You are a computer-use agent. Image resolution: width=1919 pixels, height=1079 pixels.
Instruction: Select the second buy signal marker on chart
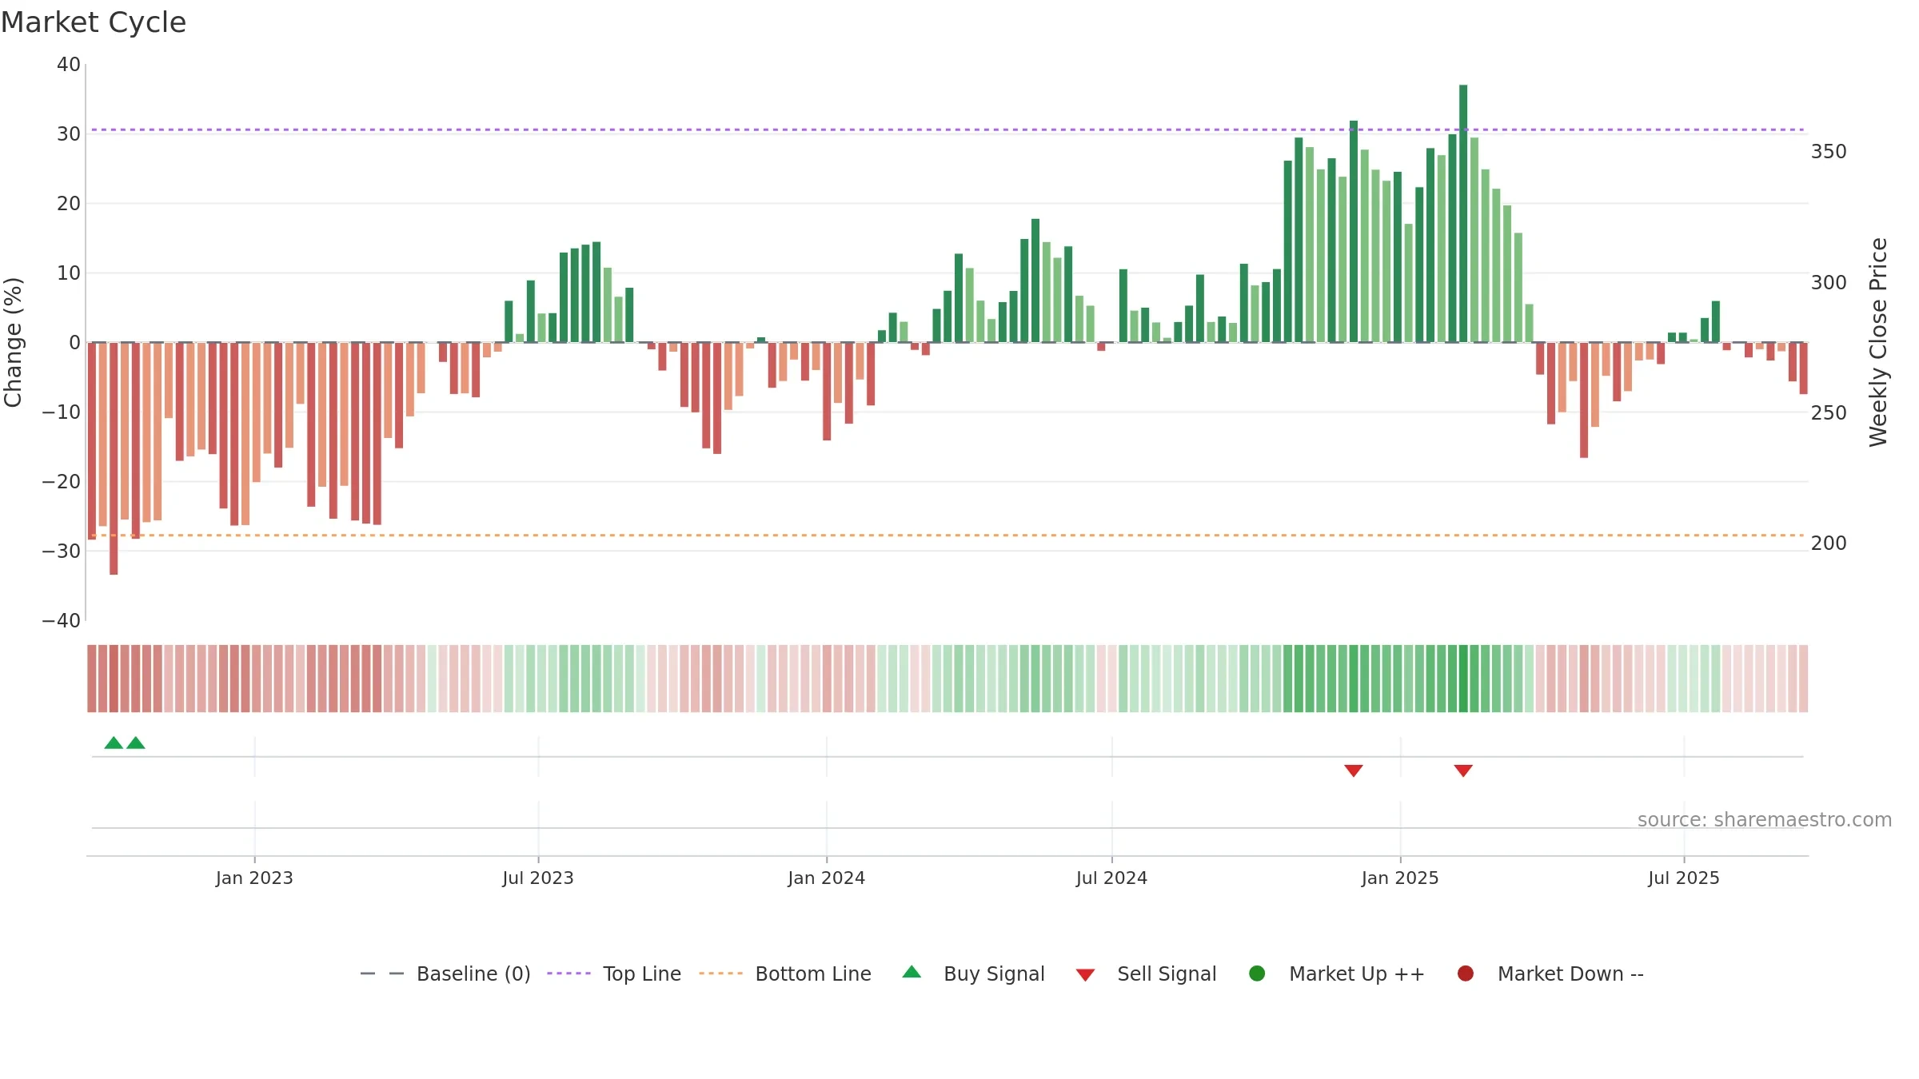pyautogui.click(x=136, y=743)
